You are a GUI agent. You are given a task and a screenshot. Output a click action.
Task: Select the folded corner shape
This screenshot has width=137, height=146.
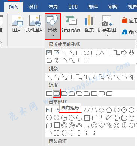[87, 125]
